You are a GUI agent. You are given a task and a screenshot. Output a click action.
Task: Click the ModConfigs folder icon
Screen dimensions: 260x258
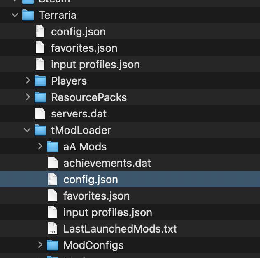(x=53, y=245)
